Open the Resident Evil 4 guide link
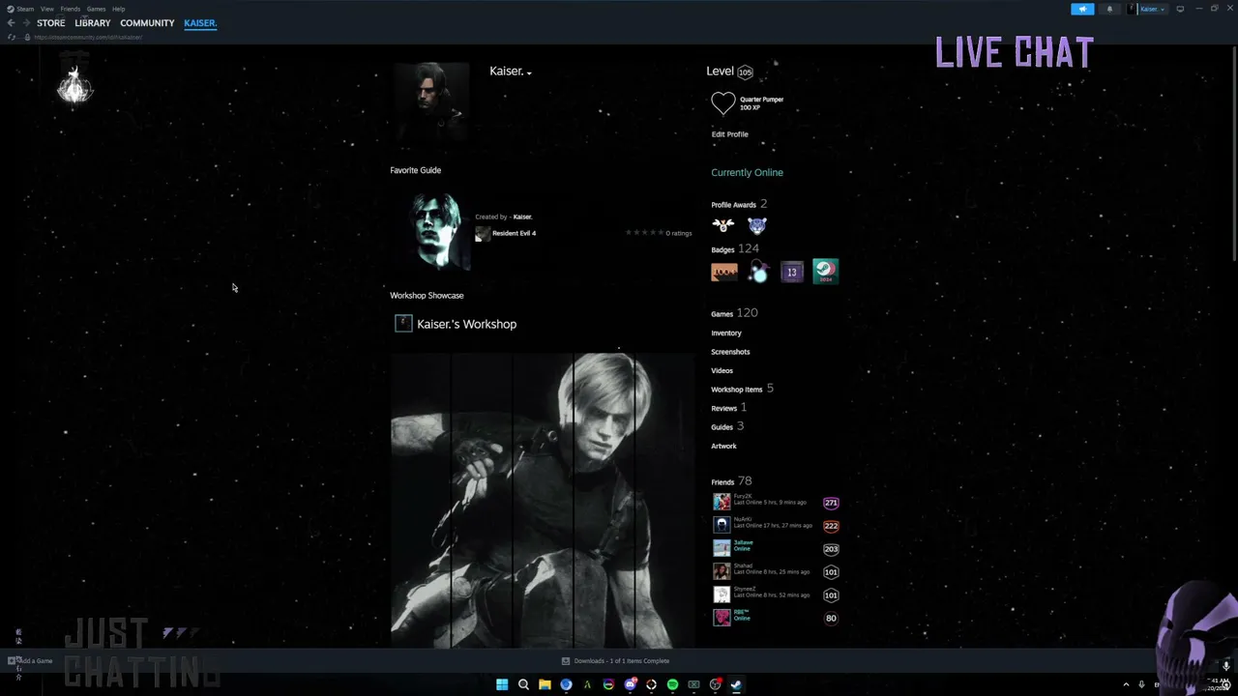This screenshot has height=696, width=1238. (x=514, y=233)
